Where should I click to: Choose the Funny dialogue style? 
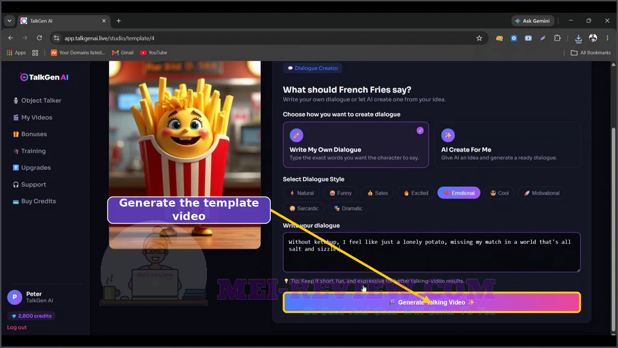click(x=340, y=193)
